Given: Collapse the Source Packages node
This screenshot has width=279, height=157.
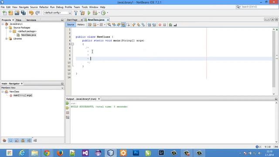Looking at the screenshot, I should pos(7,27).
